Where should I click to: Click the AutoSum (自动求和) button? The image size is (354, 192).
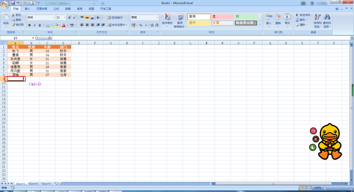tap(304, 15)
